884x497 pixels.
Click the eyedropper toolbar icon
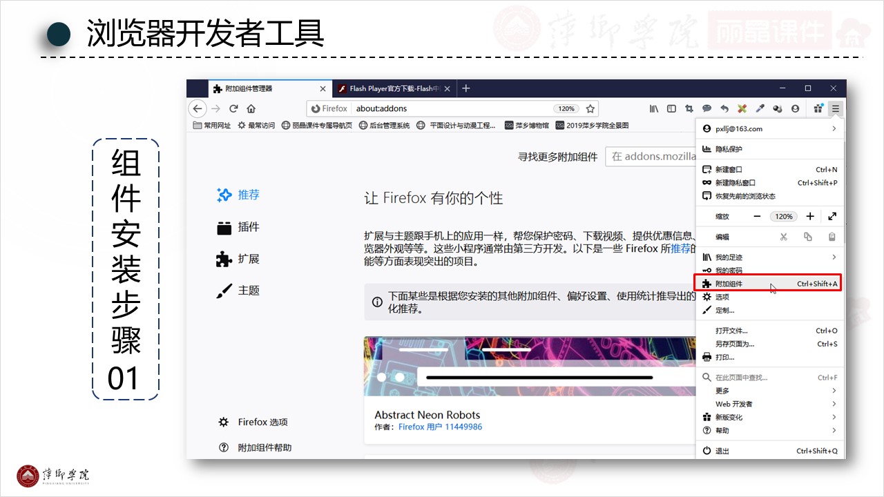click(760, 108)
